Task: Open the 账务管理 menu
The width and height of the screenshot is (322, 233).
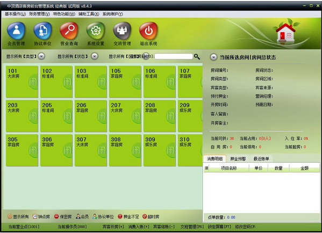Action: [39, 14]
